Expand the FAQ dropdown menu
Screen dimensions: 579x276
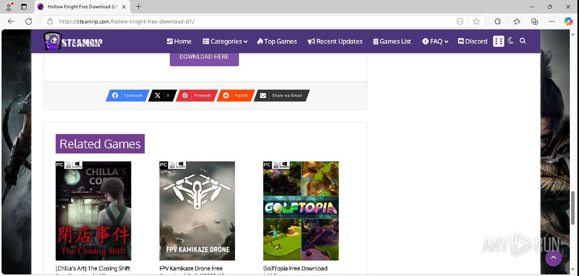click(x=435, y=41)
